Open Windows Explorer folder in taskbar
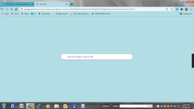 pyautogui.click(x=57, y=106)
